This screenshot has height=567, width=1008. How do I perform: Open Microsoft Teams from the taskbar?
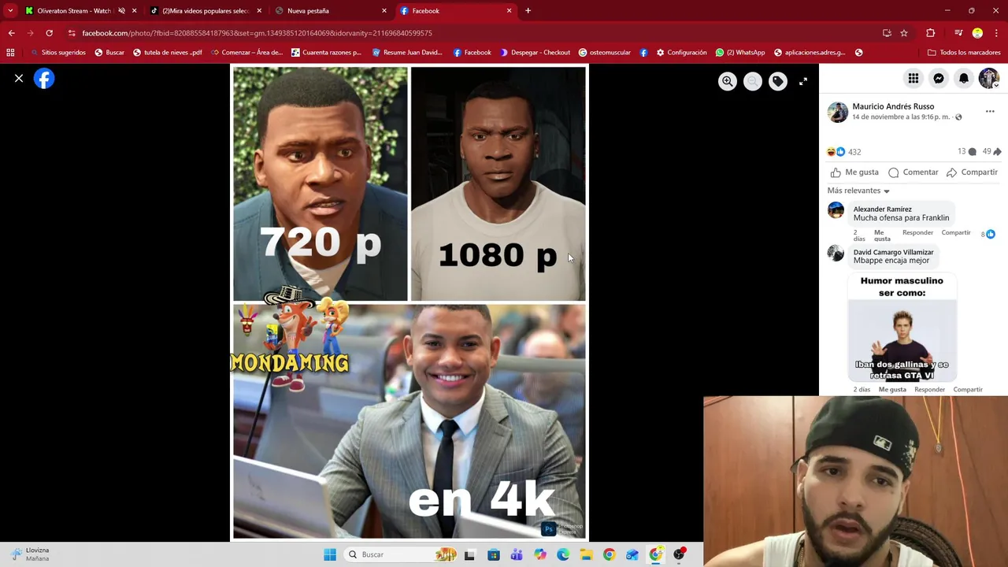coord(517,554)
